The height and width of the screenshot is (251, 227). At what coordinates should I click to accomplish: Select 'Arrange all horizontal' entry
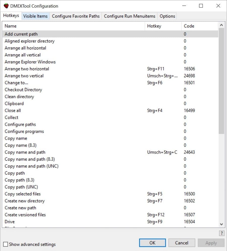pyautogui.click(x=110, y=48)
